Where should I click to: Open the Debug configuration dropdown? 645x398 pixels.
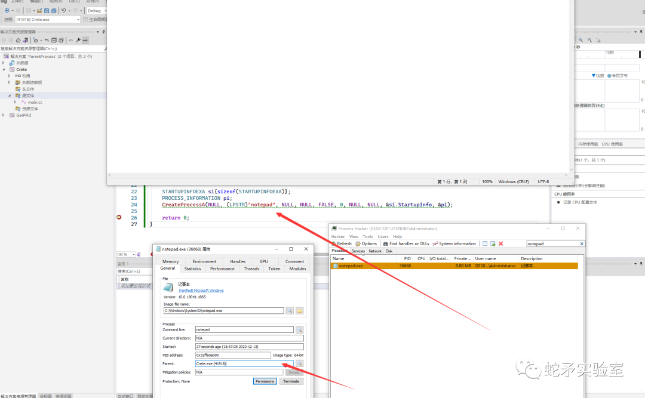click(97, 11)
